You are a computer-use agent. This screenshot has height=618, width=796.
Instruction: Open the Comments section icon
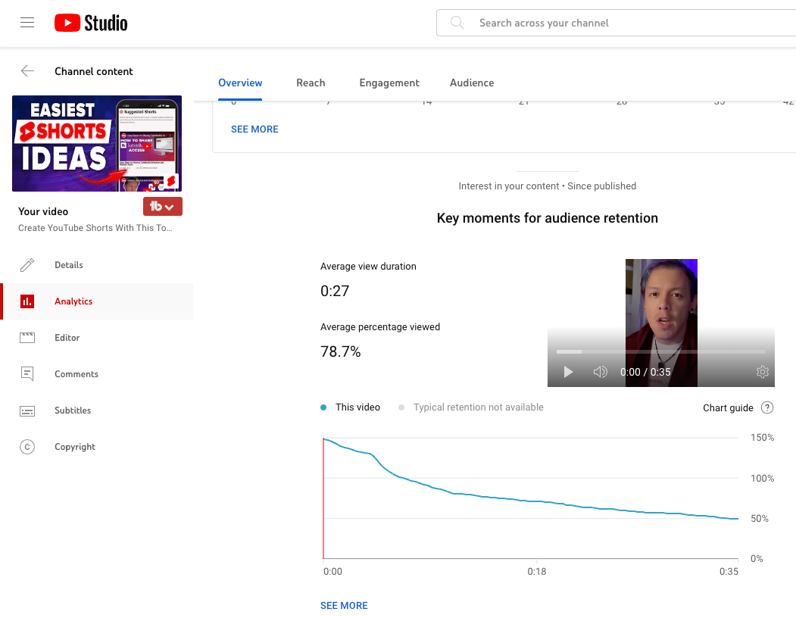click(x=27, y=373)
